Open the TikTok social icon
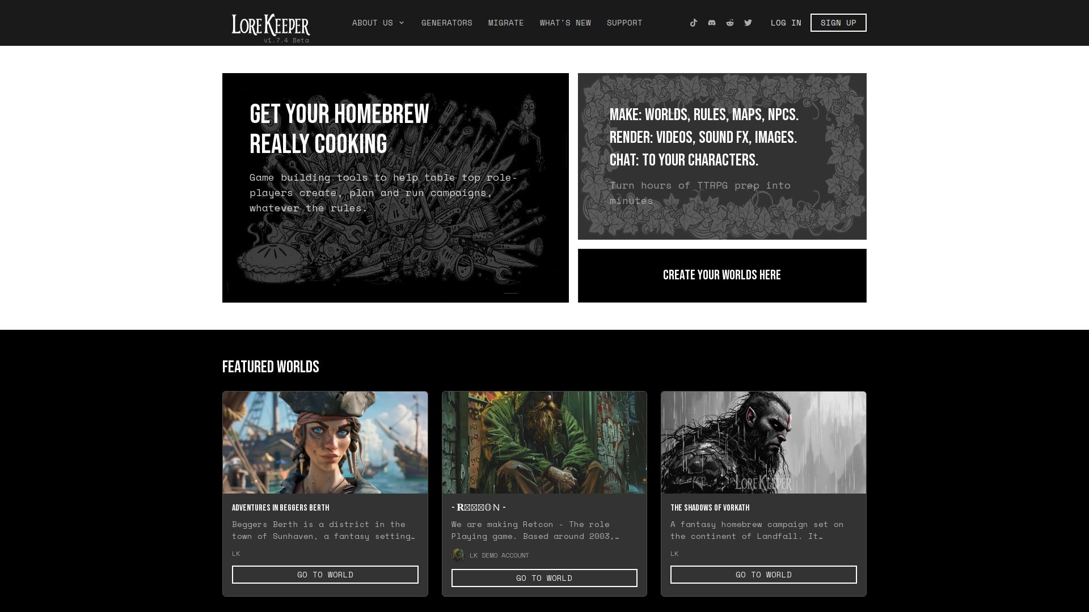Viewport: 1089px width, 612px height. [694, 23]
